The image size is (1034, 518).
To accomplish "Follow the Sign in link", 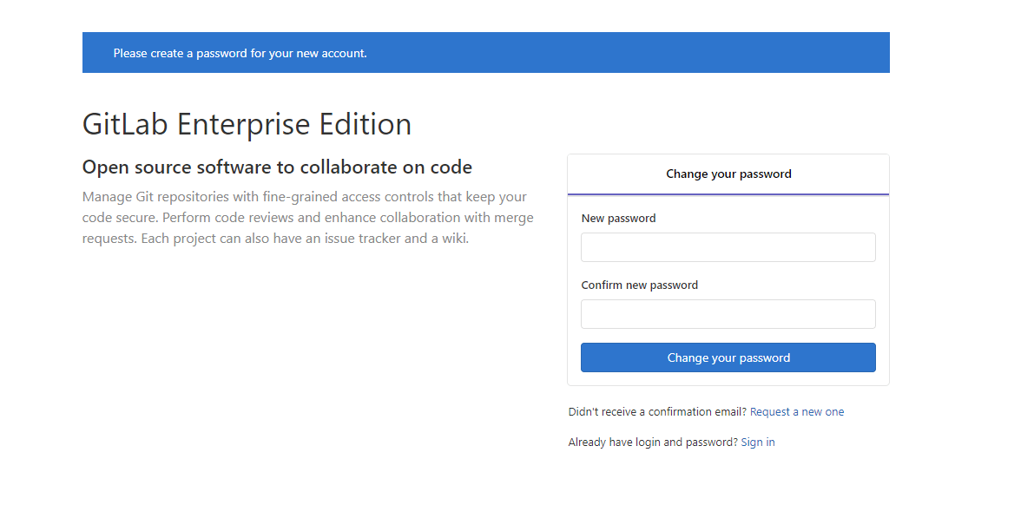I will (x=758, y=443).
